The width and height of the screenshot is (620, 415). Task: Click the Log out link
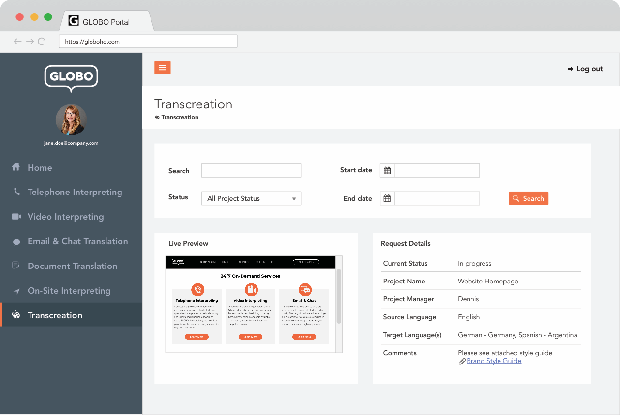coord(590,69)
